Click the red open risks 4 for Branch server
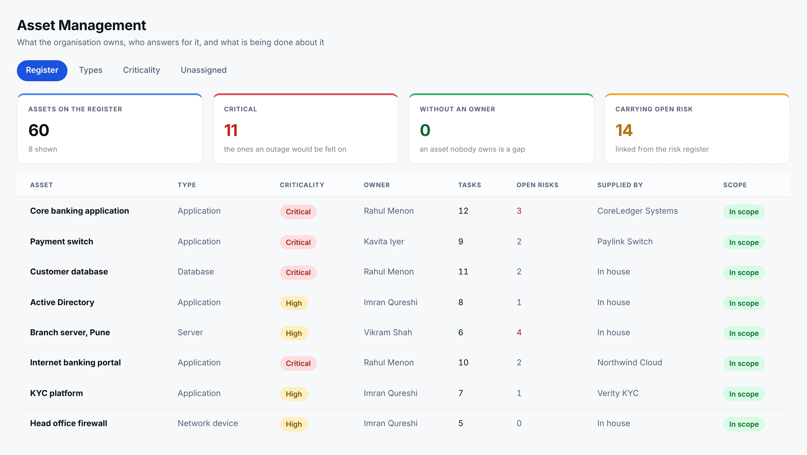The image size is (807, 455). (x=519, y=333)
